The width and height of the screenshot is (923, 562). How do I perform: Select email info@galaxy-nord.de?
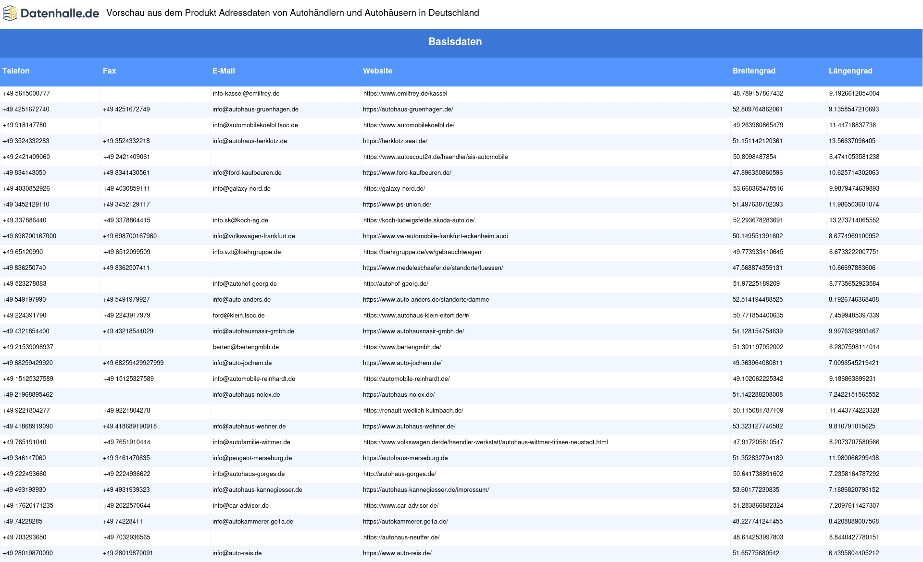tap(241, 189)
